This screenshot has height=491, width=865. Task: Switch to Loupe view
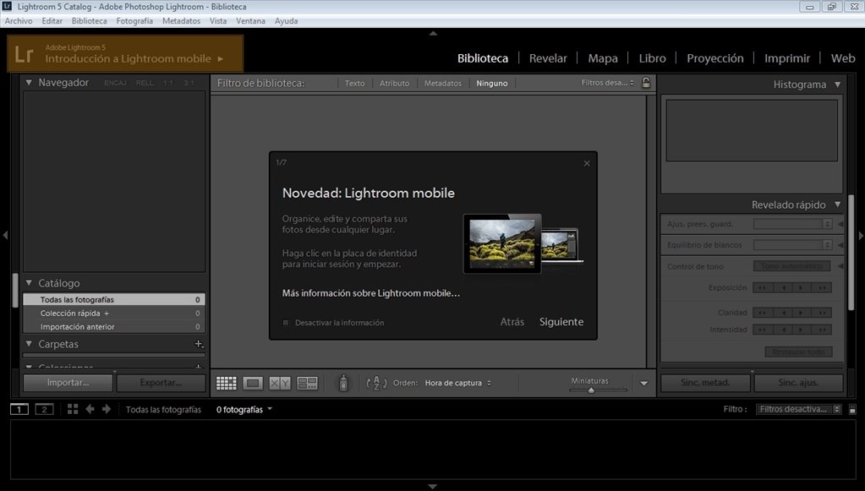pos(253,383)
